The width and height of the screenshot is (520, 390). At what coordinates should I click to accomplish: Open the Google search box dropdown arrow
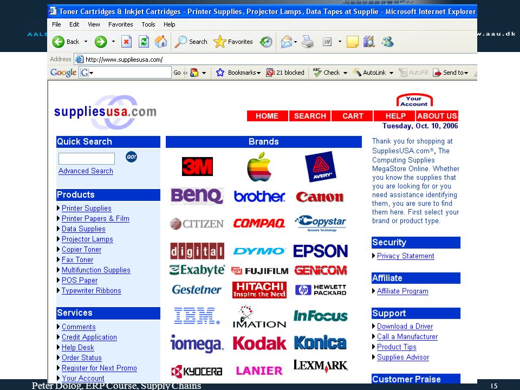(91, 73)
